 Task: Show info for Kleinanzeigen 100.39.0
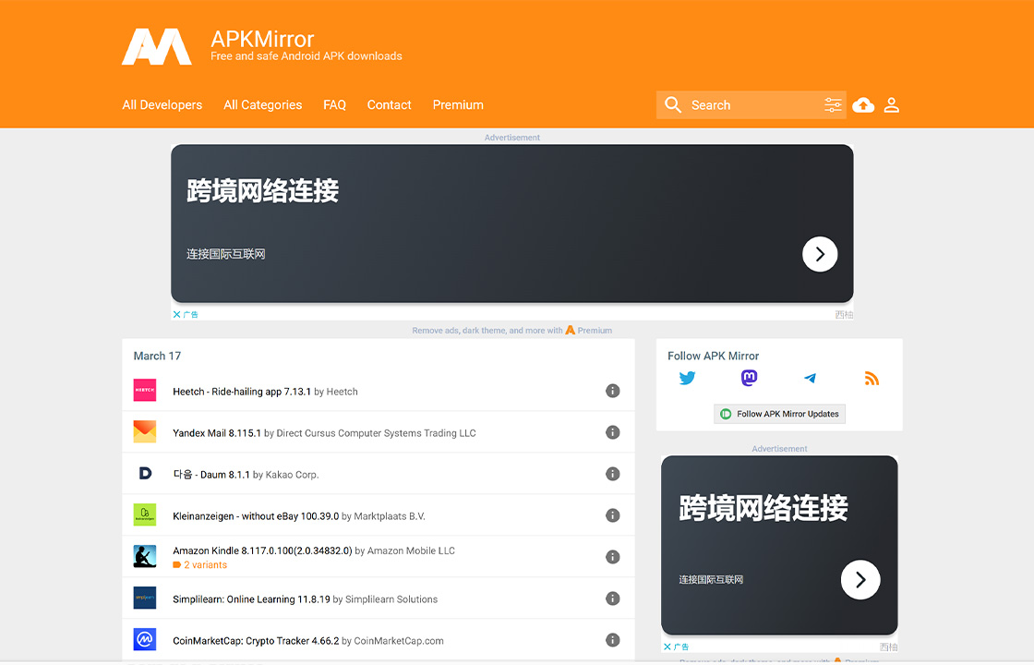tap(613, 516)
